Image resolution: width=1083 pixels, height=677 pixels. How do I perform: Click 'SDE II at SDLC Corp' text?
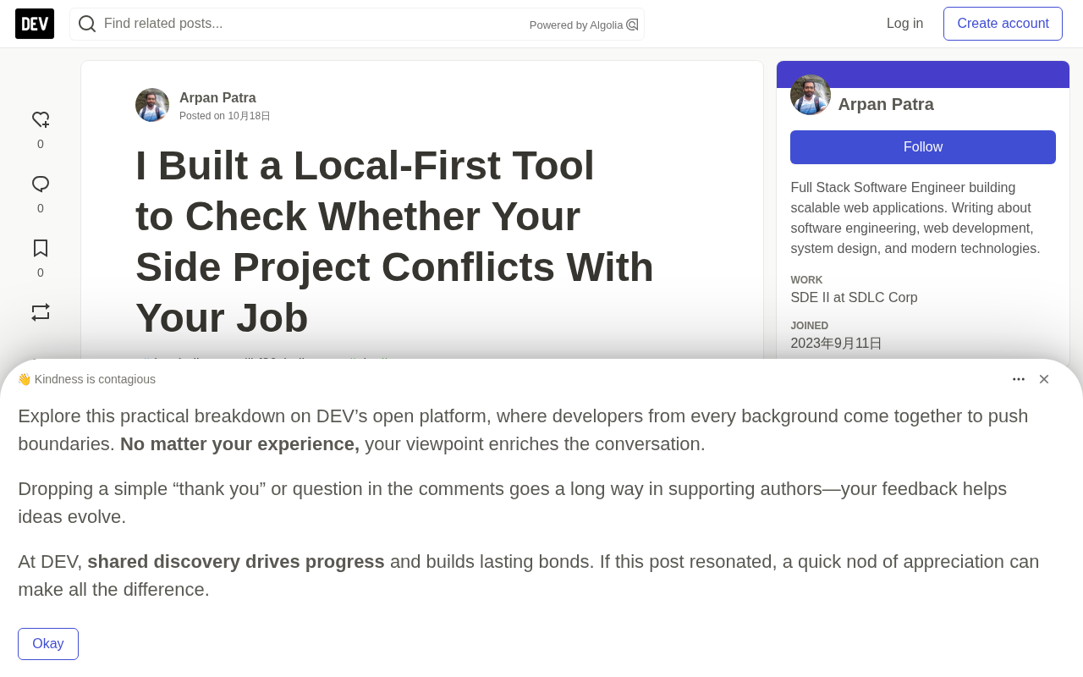(x=854, y=298)
